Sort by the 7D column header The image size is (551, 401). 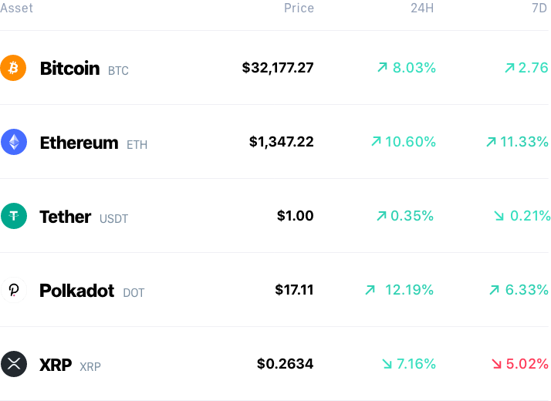pyautogui.click(x=539, y=8)
